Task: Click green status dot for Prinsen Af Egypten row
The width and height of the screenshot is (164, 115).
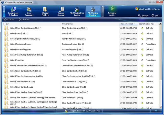Action: tap(142, 50)
